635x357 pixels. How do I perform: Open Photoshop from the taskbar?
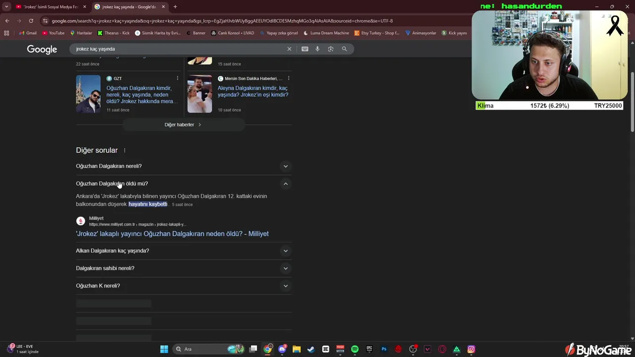point(383,349)
